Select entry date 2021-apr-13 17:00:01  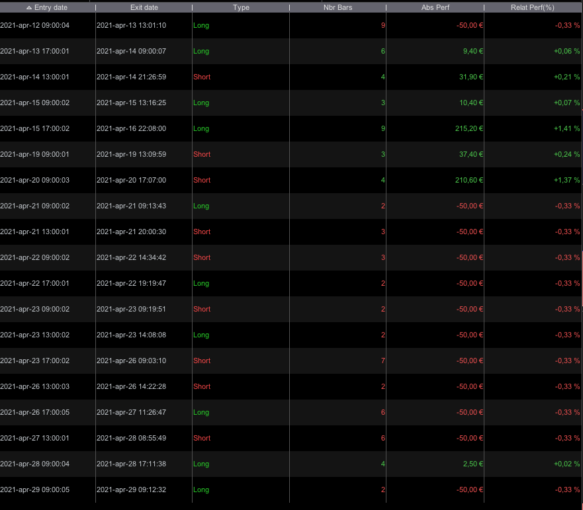click(x=34, y=51)
